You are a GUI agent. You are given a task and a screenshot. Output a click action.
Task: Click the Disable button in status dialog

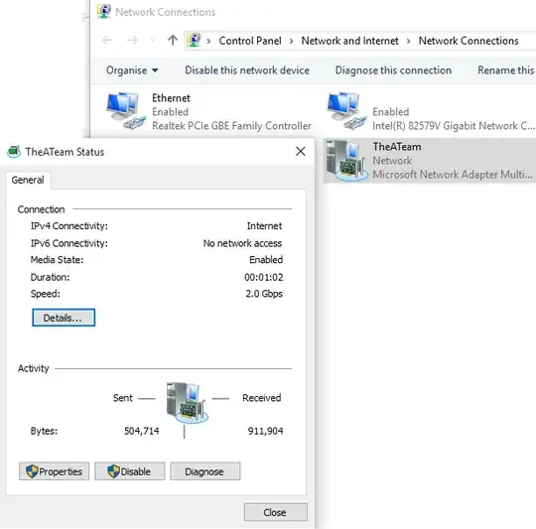130,471
